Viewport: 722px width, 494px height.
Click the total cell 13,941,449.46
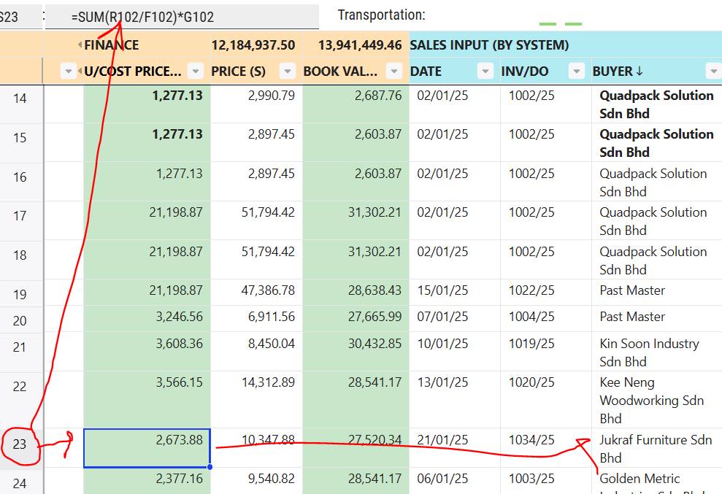coord(356,45)
